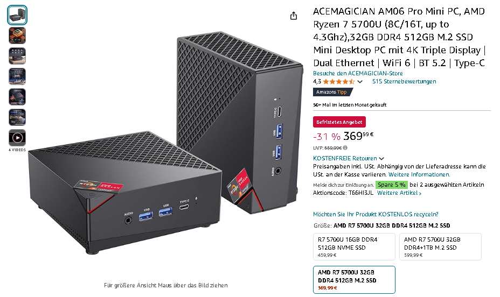Click the Amazons Tipp badge
Image resolution: width=500 pixels, height=297 pixels.
pyautogui.click(x=332, y=92)
